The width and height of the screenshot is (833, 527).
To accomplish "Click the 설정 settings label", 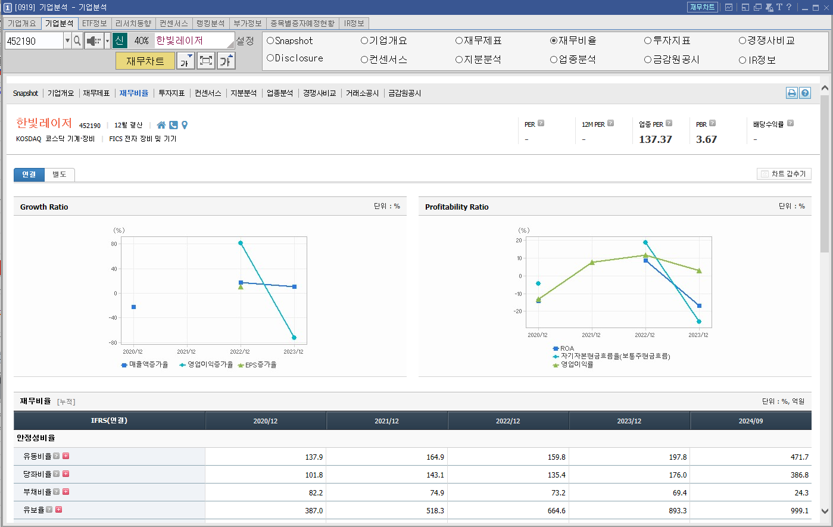I will click(x=245, y=40).
